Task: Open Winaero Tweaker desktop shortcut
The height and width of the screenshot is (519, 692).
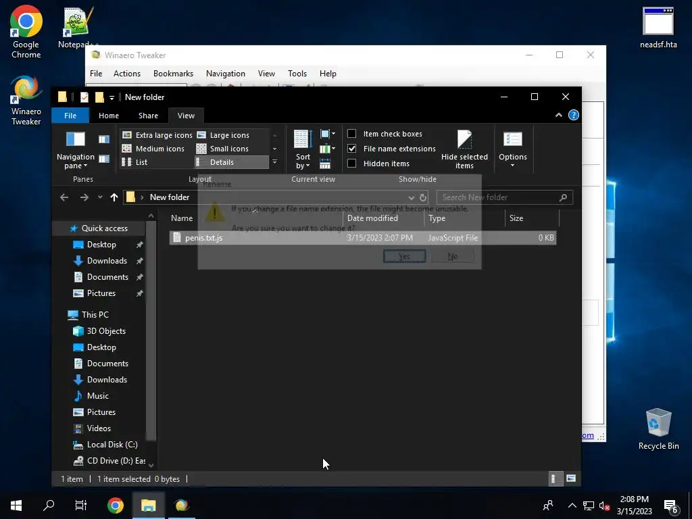Action: coord(26,101)
